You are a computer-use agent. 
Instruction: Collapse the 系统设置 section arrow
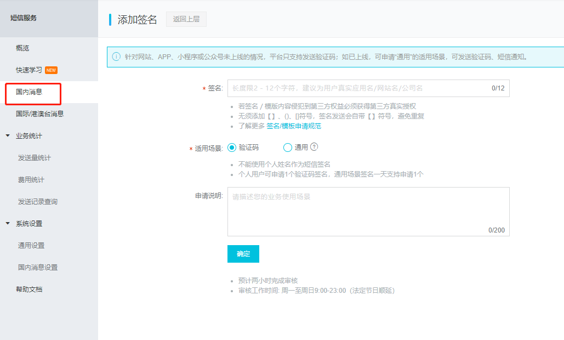pos(8,223)
